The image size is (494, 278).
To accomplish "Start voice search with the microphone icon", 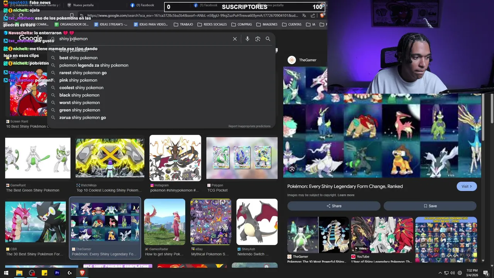I will (247, 39).
